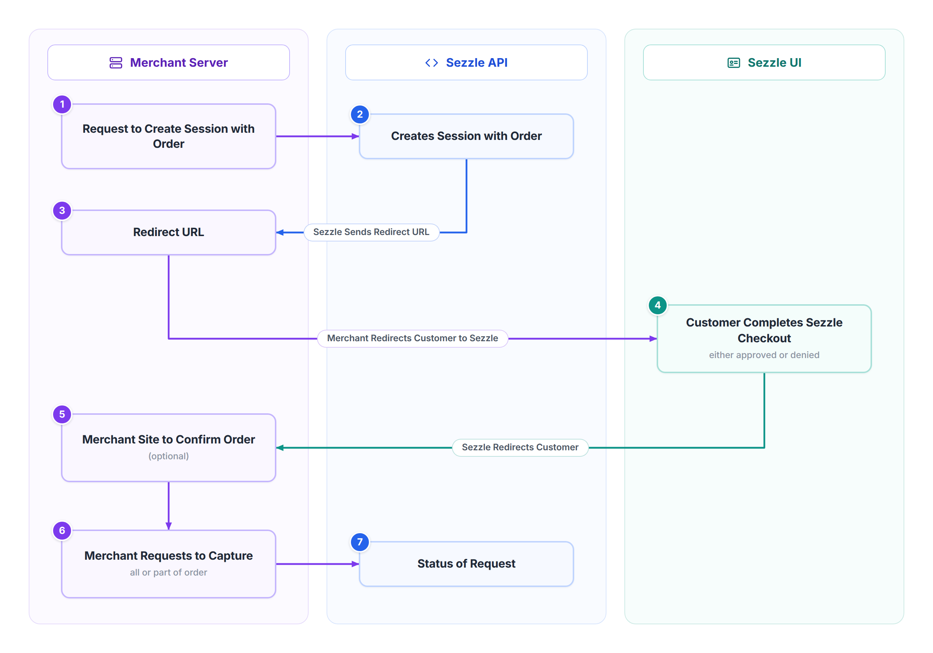Click the Merchant Redirects Customer to Sezzle label

pos(412,338)
